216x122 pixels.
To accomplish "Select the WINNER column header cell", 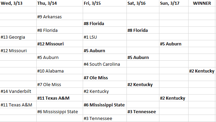I will coord(202,3).
